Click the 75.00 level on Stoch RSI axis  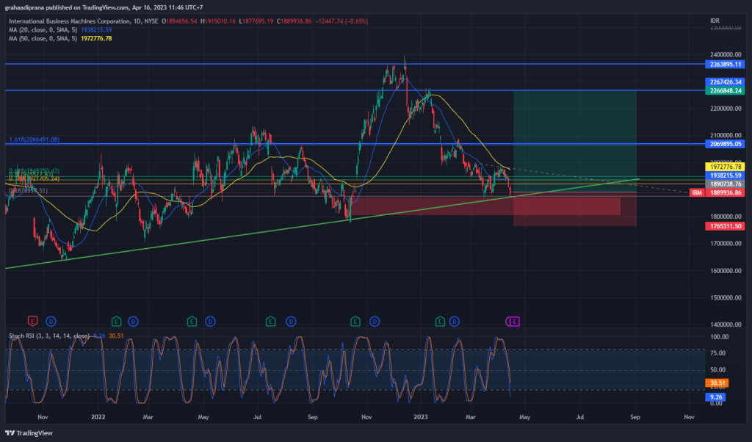(718, 353)
